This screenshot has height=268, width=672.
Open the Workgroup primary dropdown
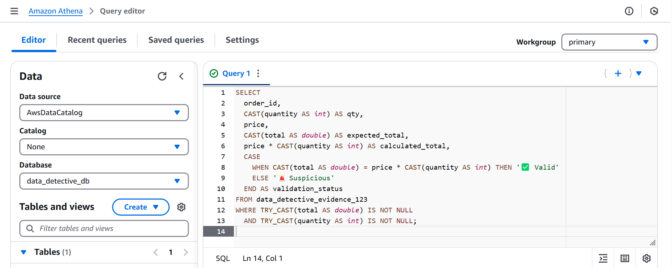point(609,42)
